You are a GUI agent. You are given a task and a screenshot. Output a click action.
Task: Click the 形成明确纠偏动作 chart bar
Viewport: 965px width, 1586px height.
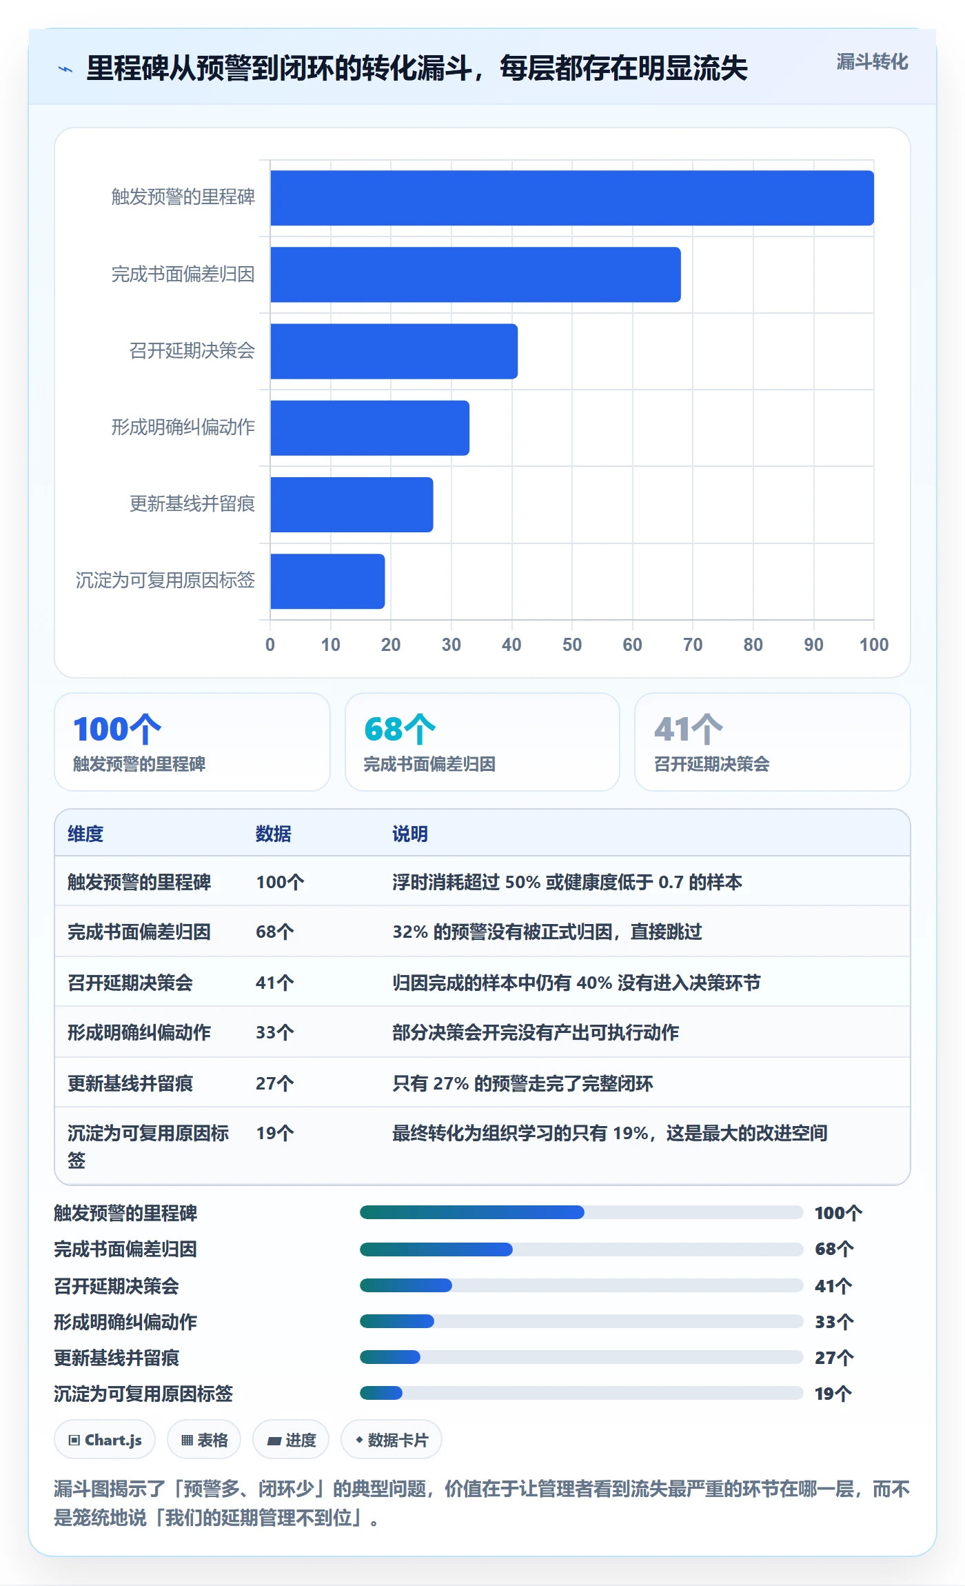[x=369, y=428]
